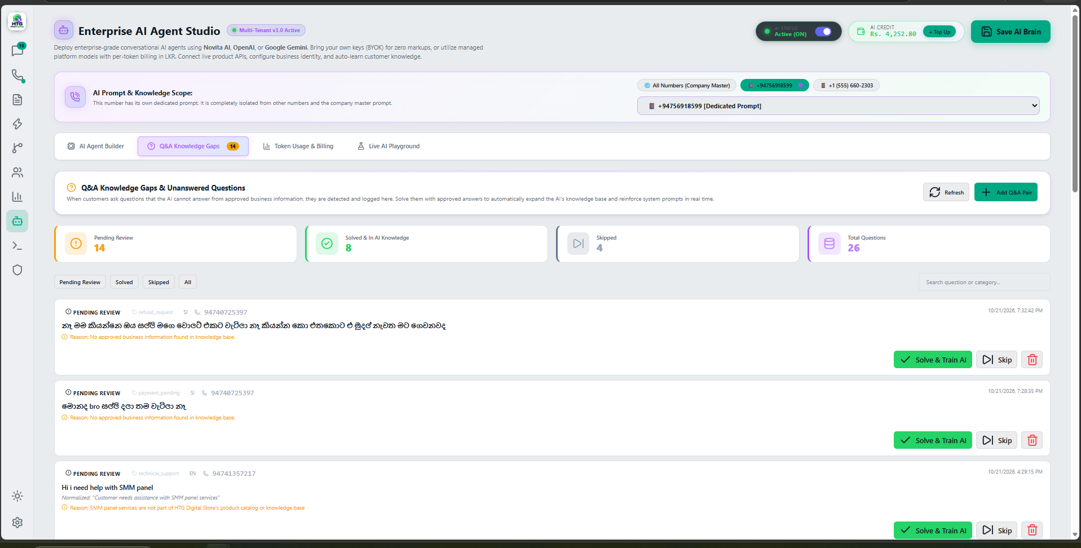Click the Save AI Brain button

click(1011, 32)
